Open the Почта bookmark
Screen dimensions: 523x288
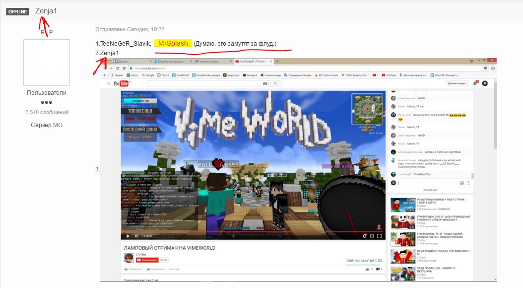pyautogui.click(x=163, y=75)
